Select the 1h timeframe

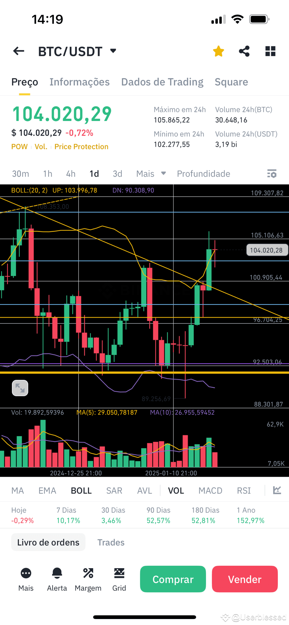coord(47,174)
